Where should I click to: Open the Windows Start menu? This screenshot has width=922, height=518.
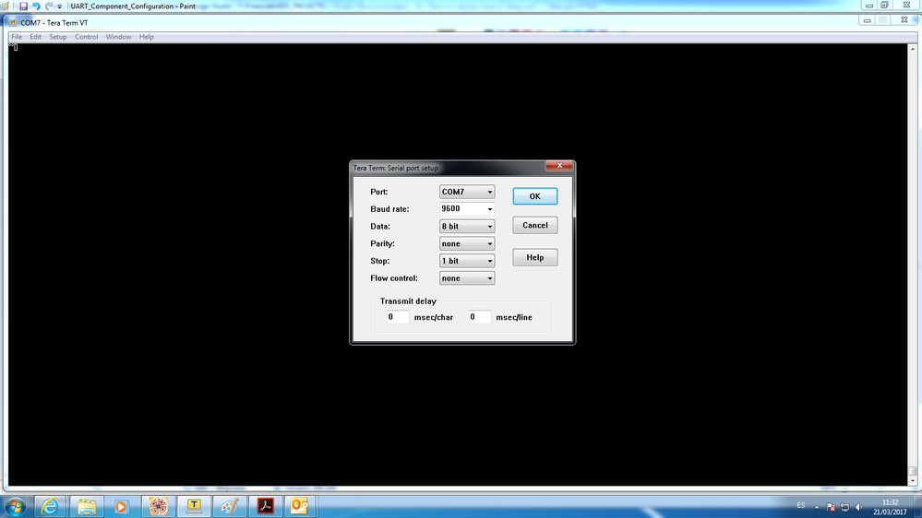pos(16,506)
